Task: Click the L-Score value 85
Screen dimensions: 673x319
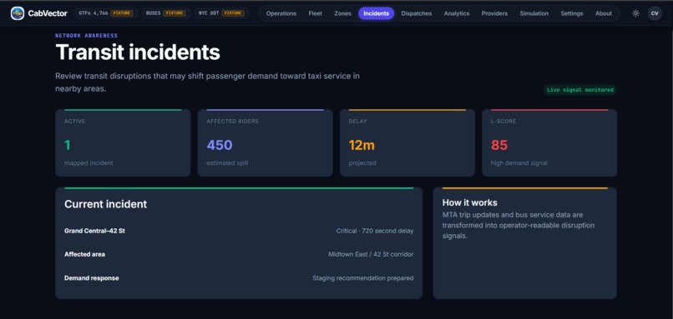Action: point(499,145)
